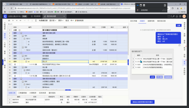Click the copy icon below chat message
The image size is (189, 108).
point(179,45)
